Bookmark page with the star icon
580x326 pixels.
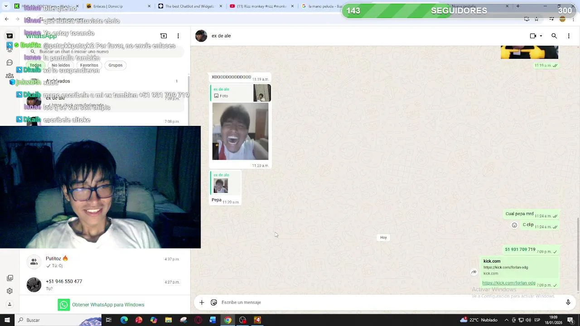[x=536, y=19]
